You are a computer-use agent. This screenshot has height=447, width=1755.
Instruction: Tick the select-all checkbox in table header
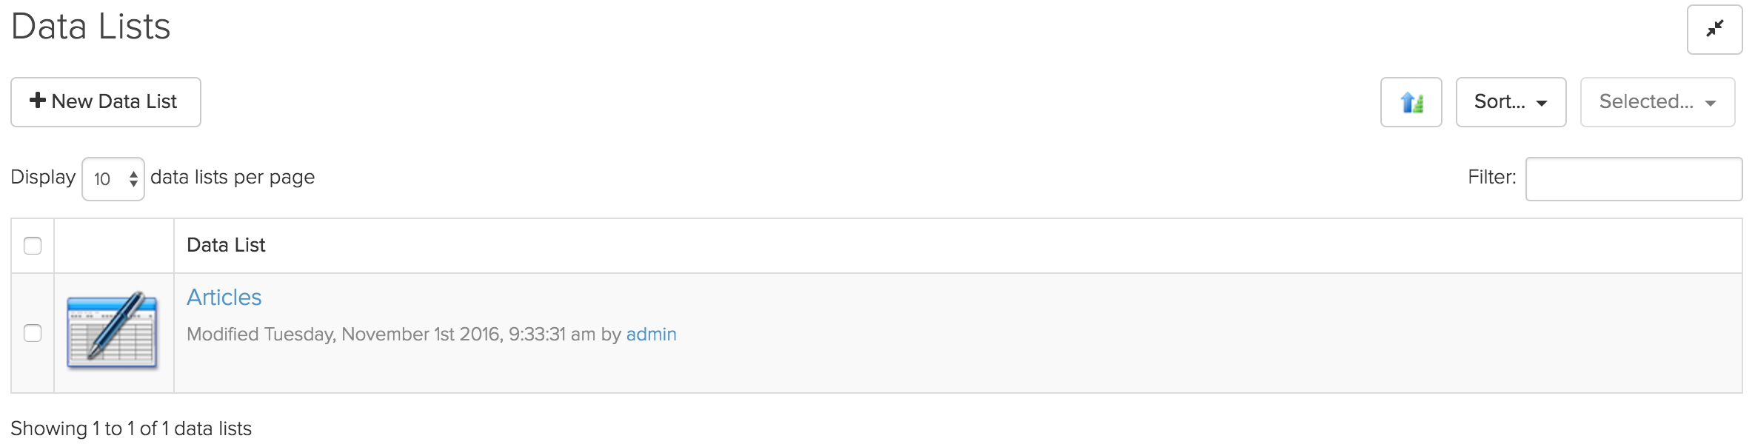[33, 246]
